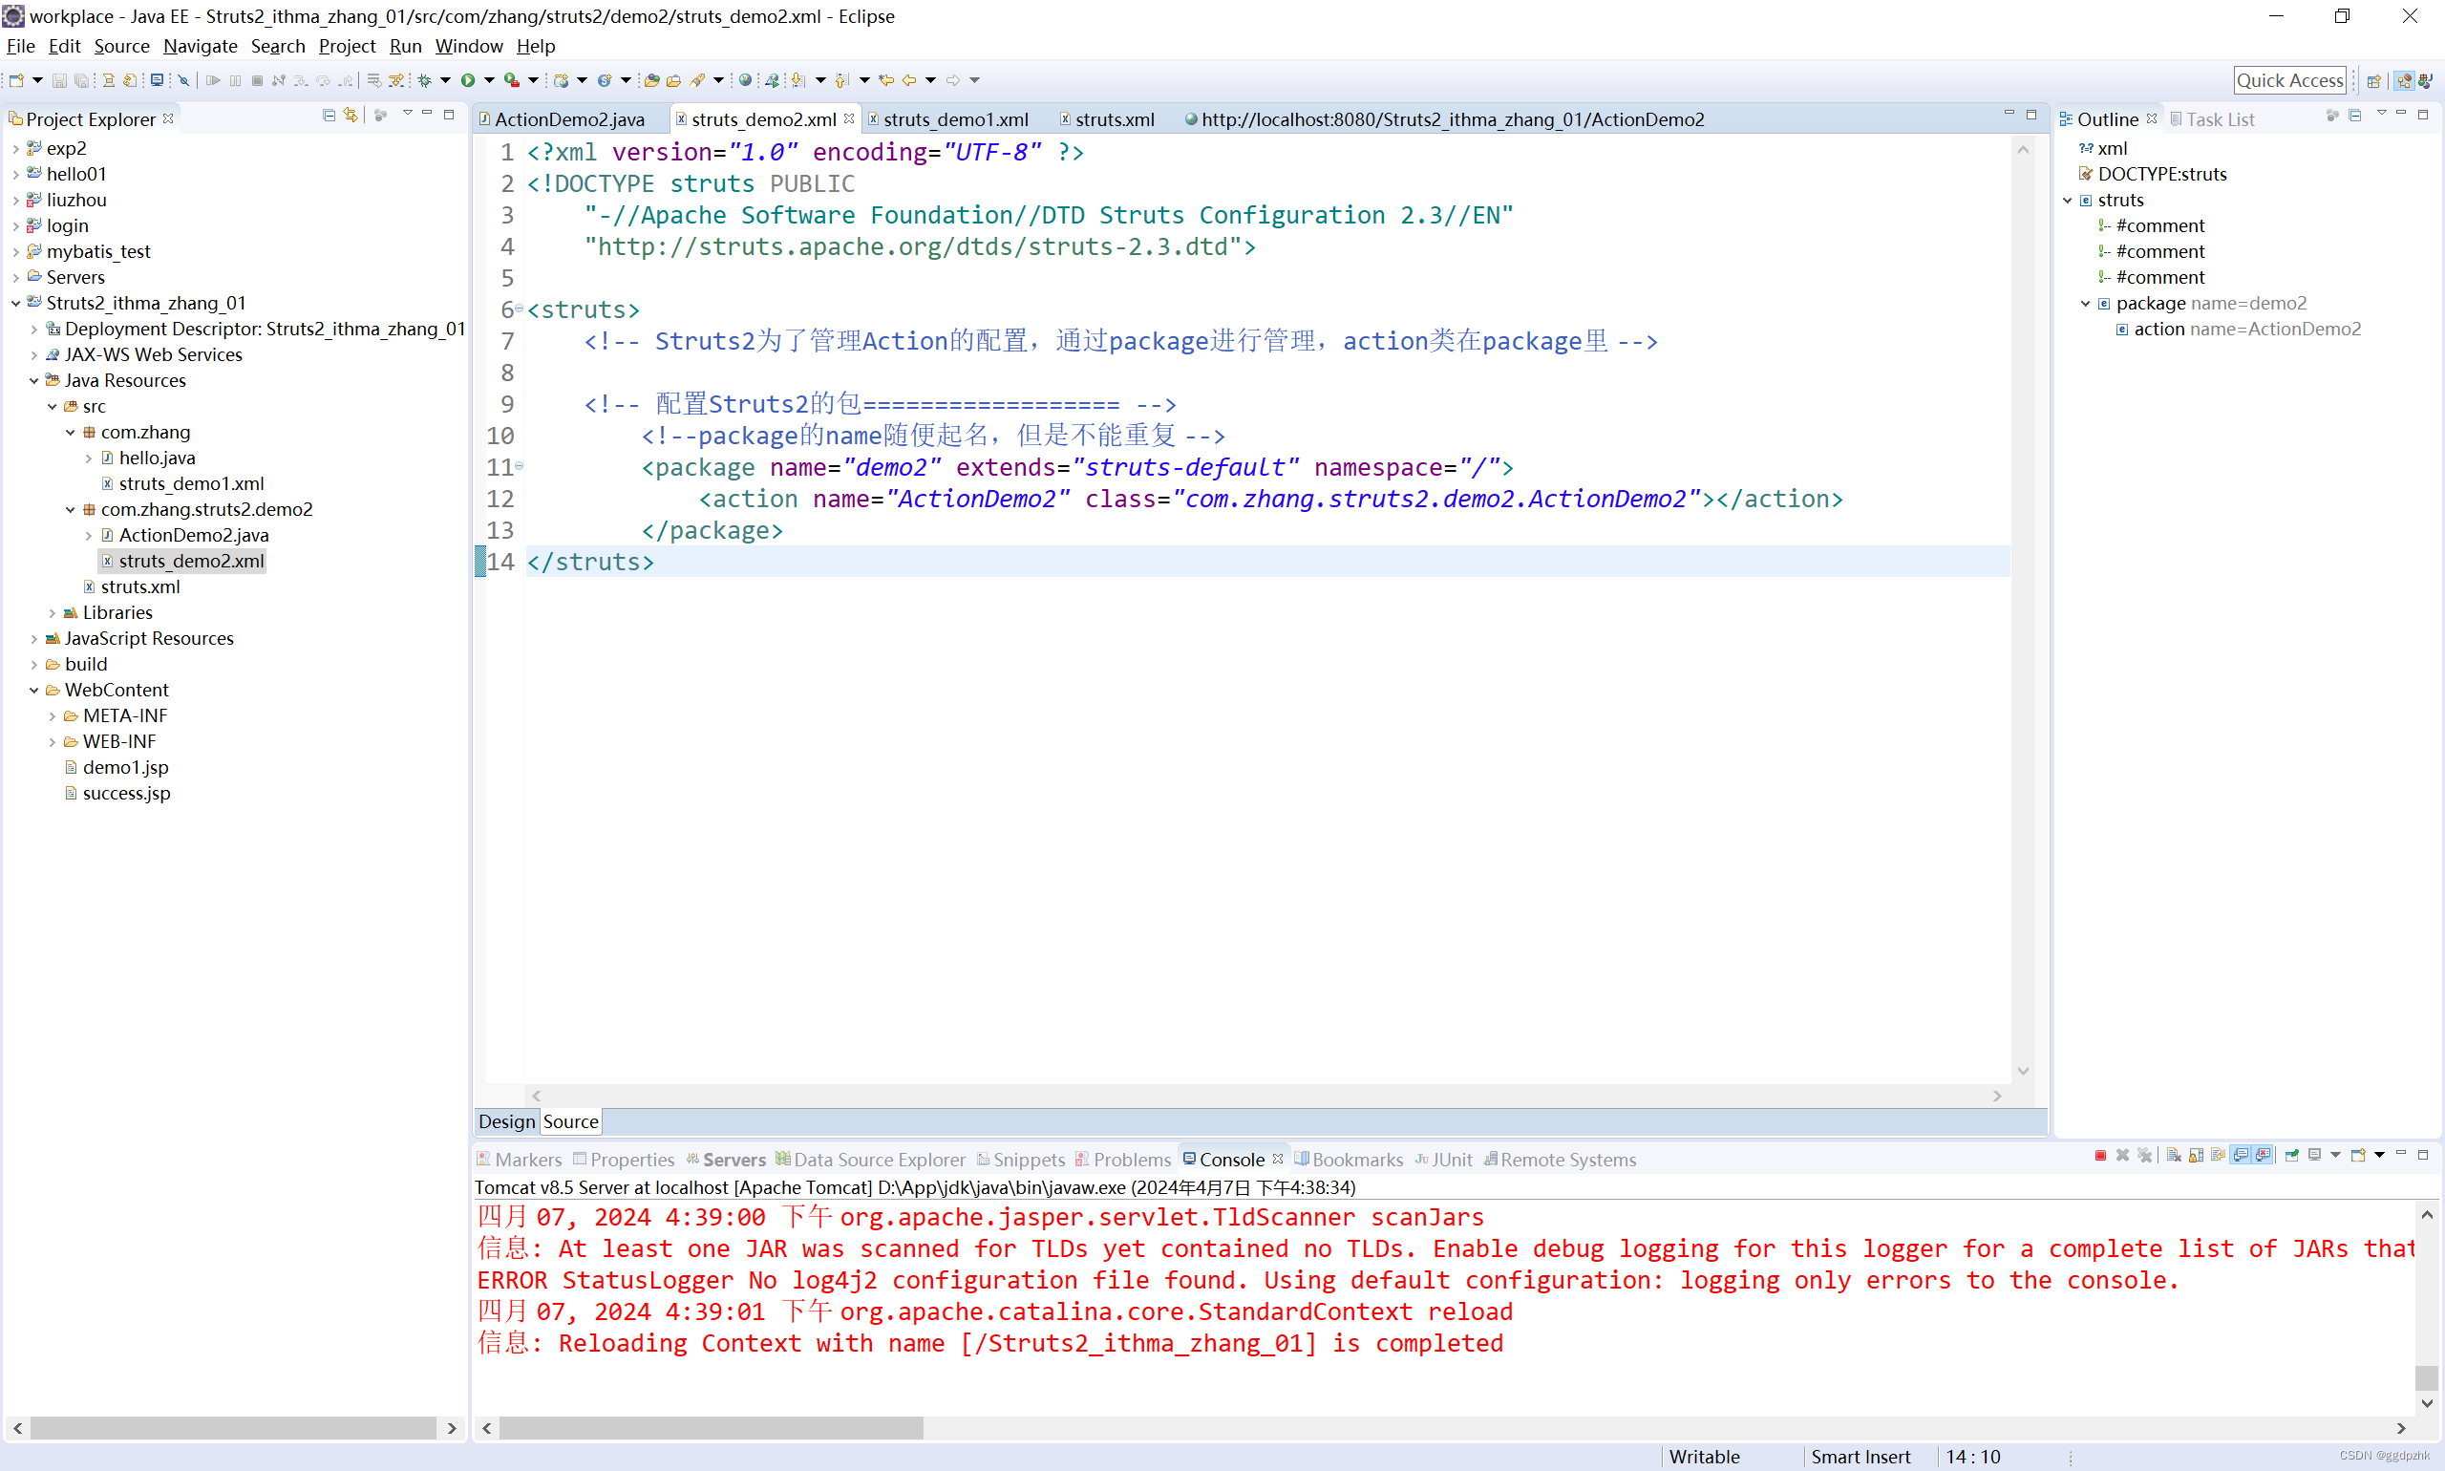
Task: Toggle Show Console on Standard Error
Action: click(x=2263, y=1155)
